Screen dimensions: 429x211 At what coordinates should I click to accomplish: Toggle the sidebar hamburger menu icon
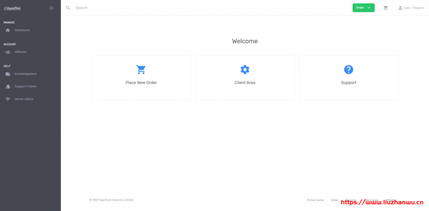(52, 8)
